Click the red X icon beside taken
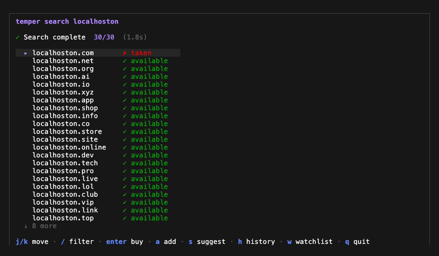 click(x=124, y=53)
